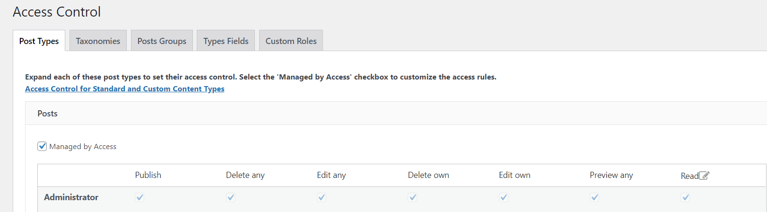767x212 pixels.
Task: Click the edit icon next to Read
Action: click(x=704, y=176)
